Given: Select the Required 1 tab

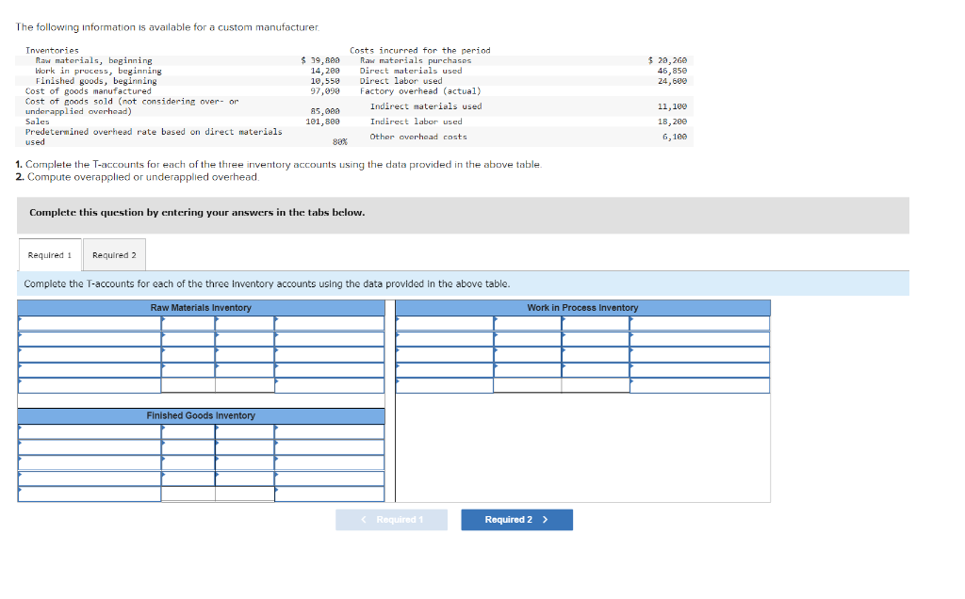Looking at the screenshot, I should (49, 254).
